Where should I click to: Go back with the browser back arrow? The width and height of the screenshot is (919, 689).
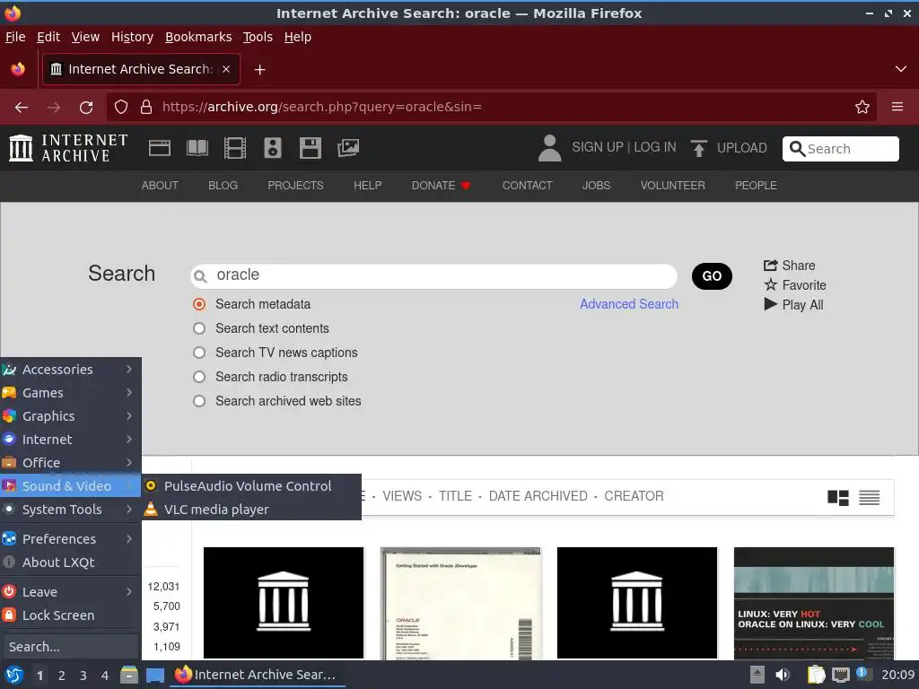[x=22, y=108]
